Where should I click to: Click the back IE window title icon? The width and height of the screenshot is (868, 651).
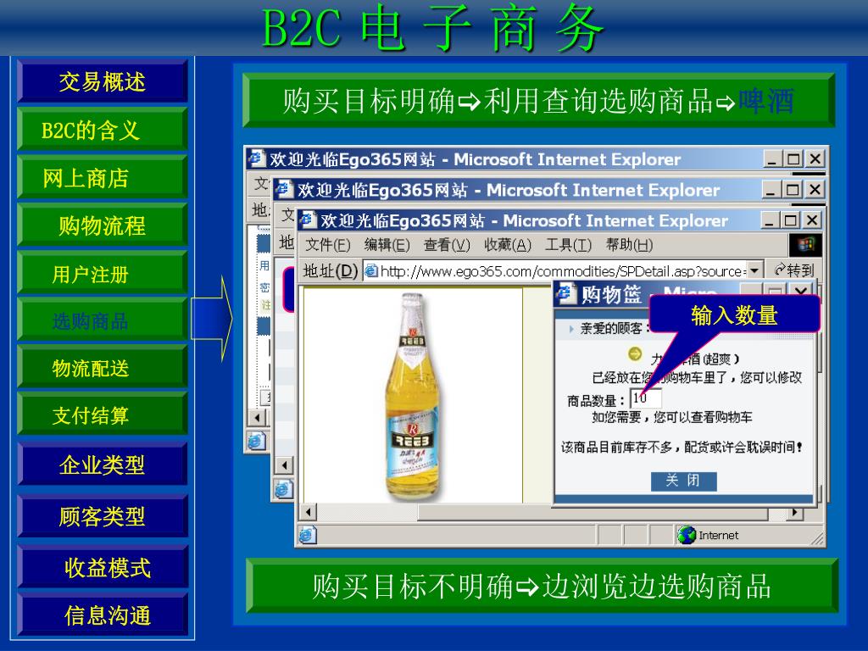(x=256, y=159)
